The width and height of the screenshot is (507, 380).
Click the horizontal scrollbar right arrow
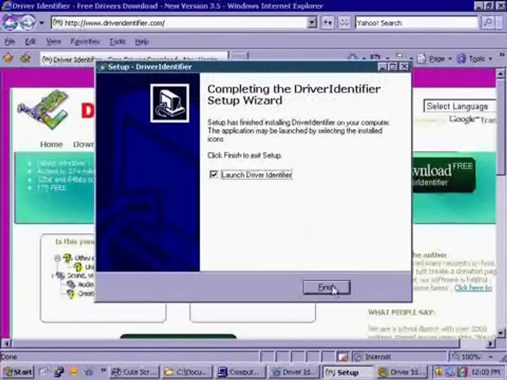click(x=491, y=343)
